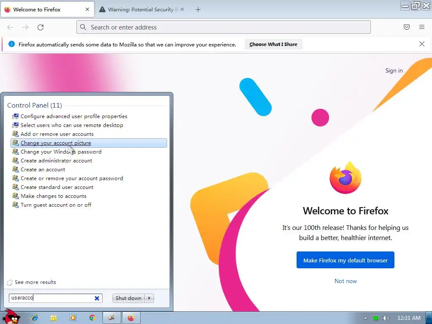Open Create or remove your account password

click(x=89, y=178)
